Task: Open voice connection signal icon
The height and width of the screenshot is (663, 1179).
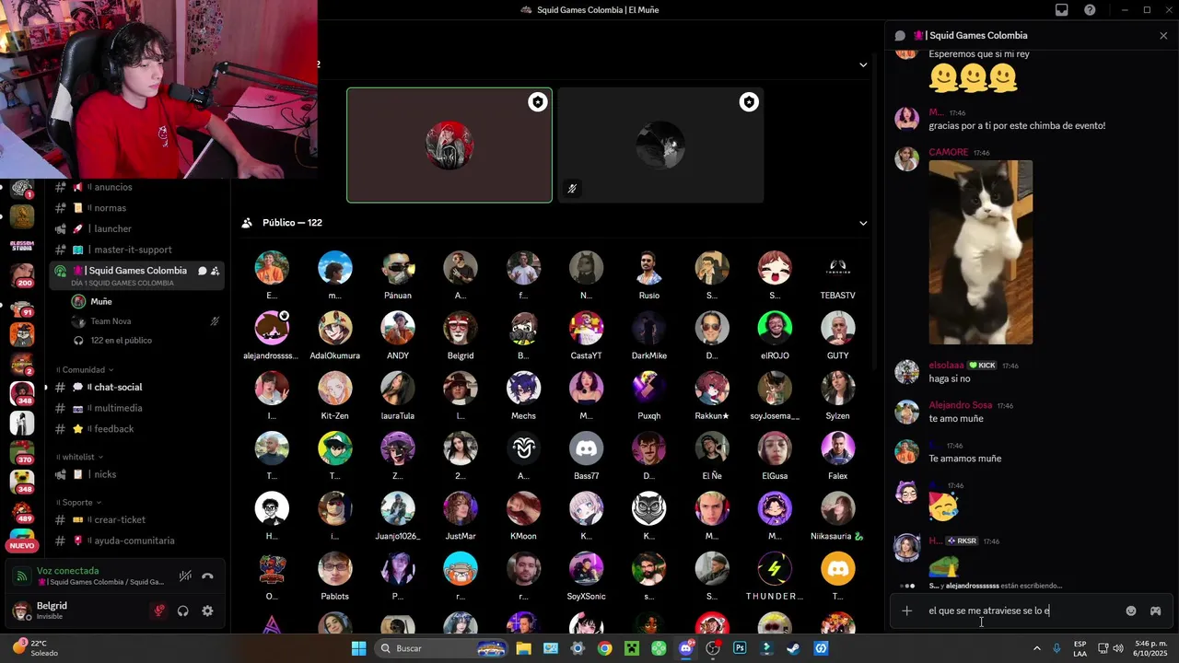Action: click(21, 576)
